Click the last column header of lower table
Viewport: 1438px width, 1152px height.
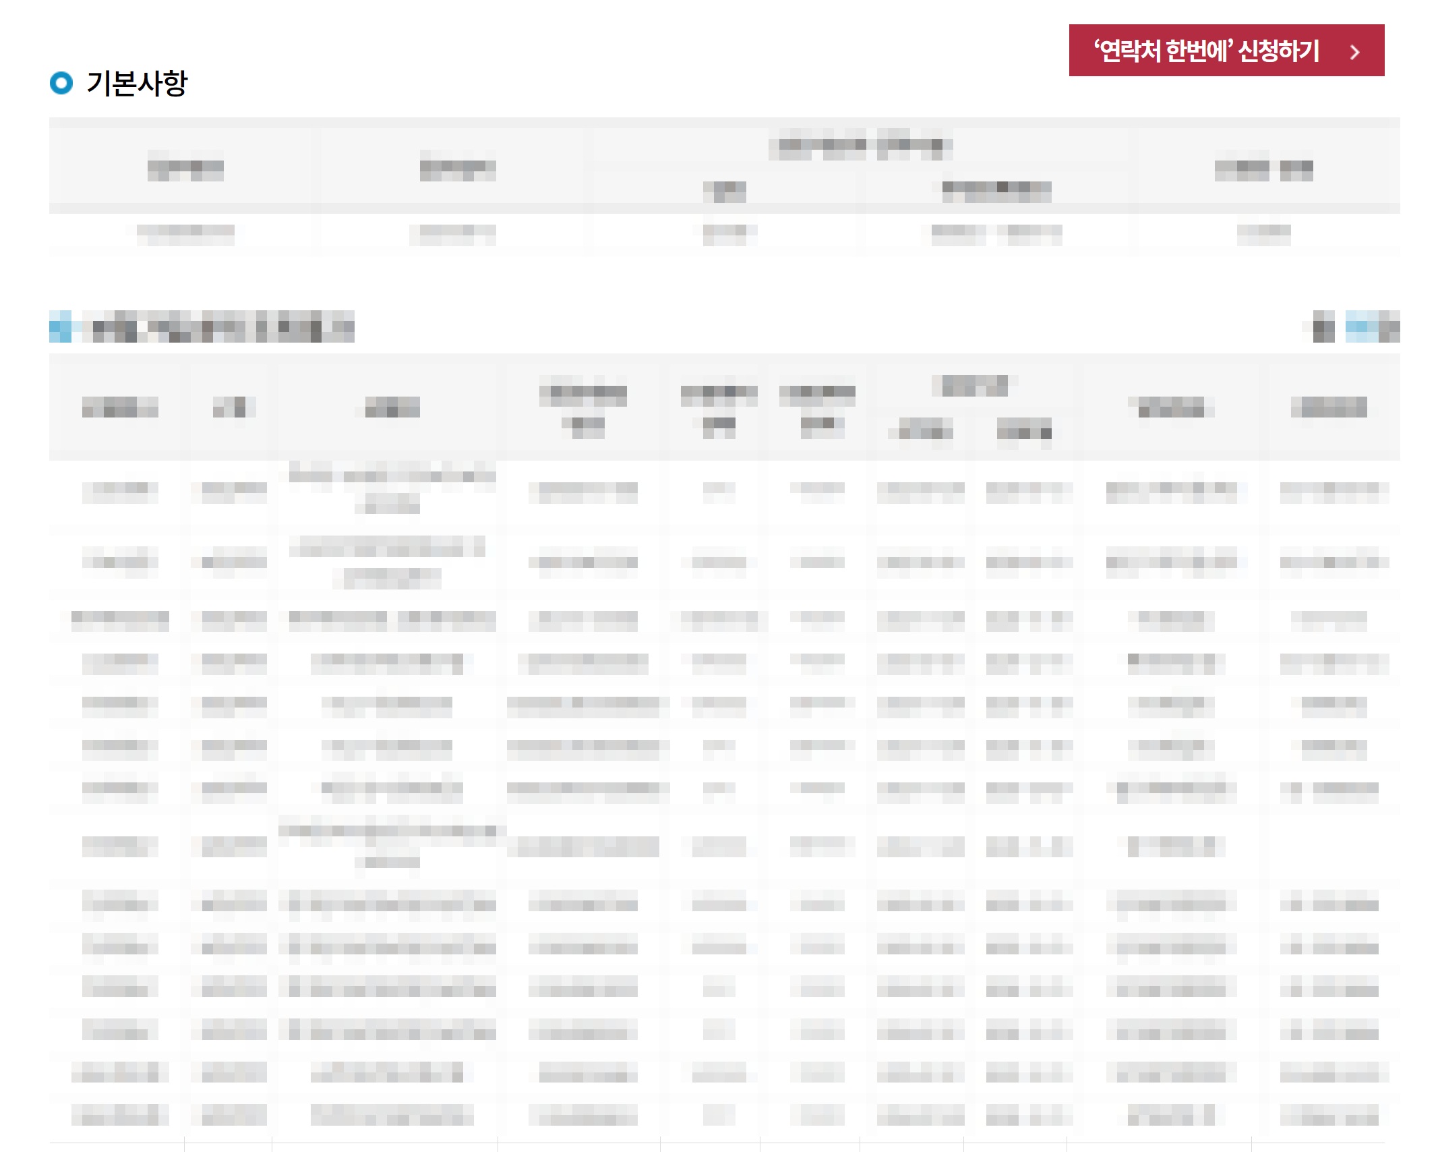(1328, 407)
